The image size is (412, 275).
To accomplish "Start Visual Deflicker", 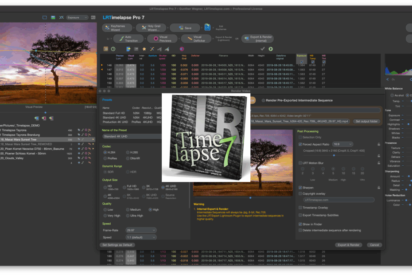I will (x=196, y=39).
